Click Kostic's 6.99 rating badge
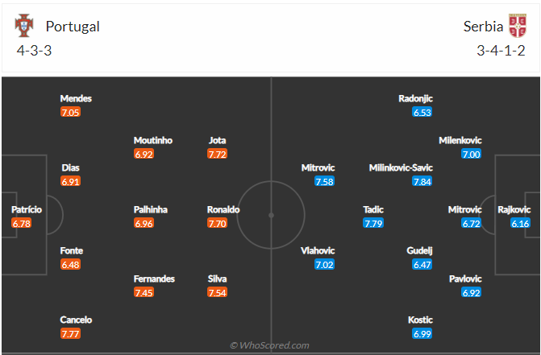The width and height of the screenshot is (541, 355). pyautogui.click(x=422, y=333)
